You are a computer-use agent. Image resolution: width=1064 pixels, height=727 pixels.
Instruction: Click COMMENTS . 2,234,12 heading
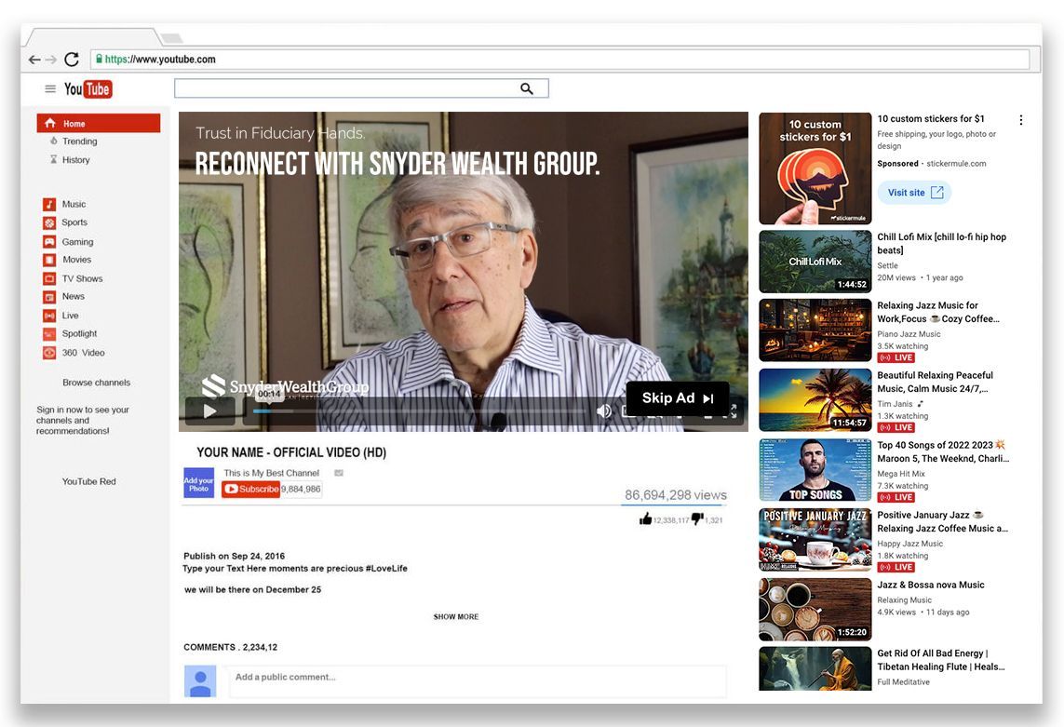click(230, 647)
